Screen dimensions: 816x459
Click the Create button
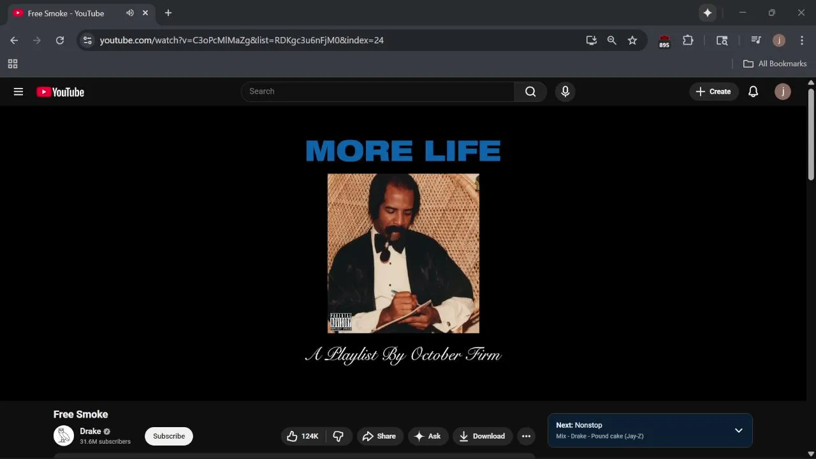tap(714, 92)
